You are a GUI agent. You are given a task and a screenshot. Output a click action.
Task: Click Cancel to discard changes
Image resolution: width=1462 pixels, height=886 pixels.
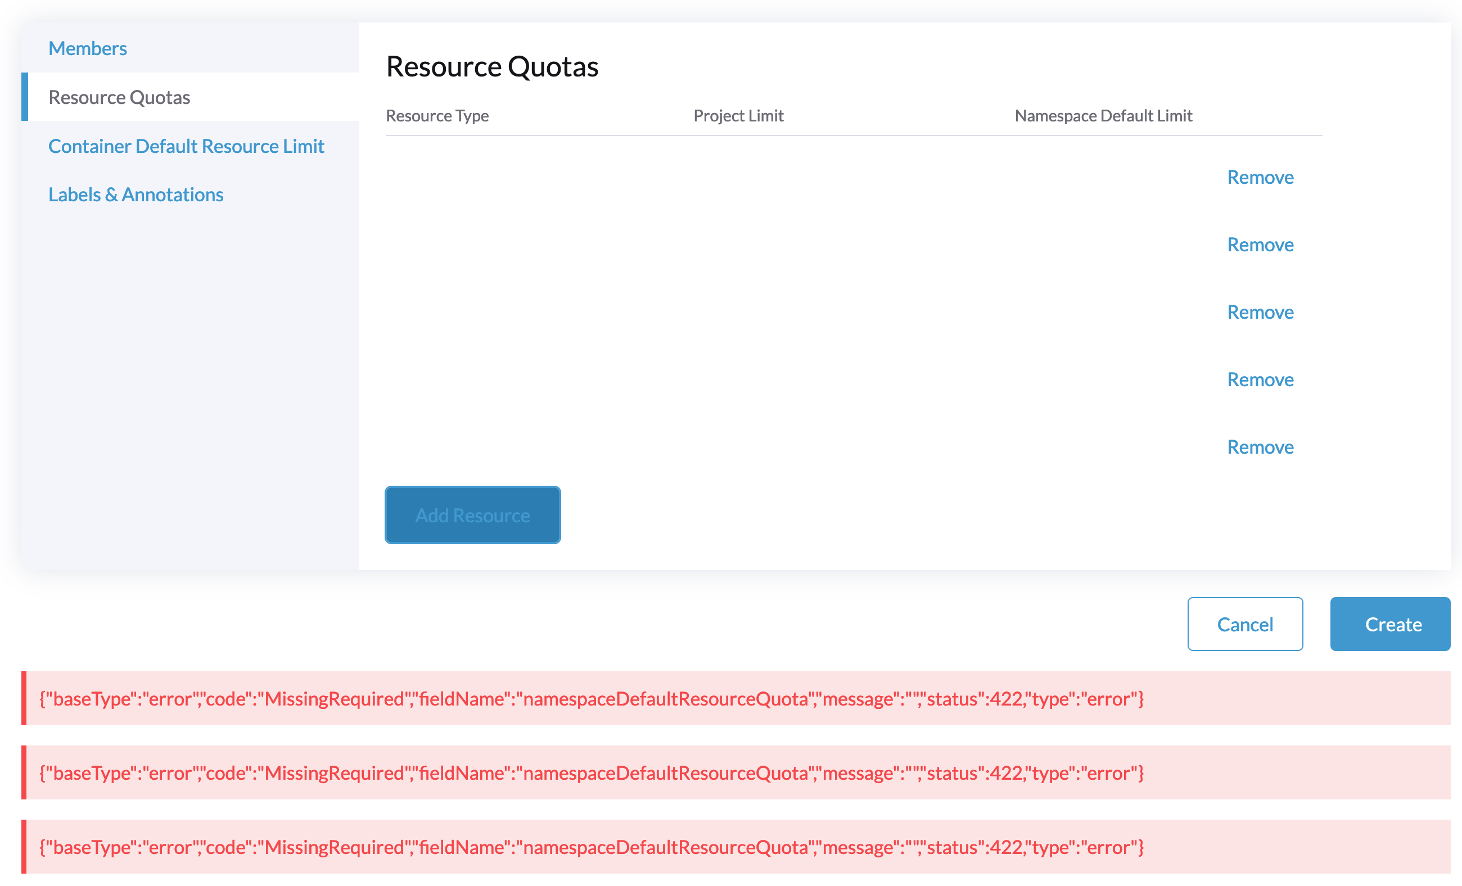pyautogui.click(x=1245, y=623)
